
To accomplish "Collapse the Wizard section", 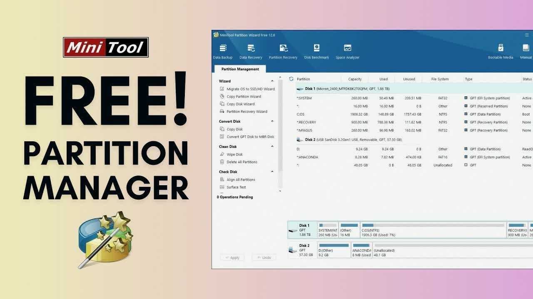I will [272, 81].
